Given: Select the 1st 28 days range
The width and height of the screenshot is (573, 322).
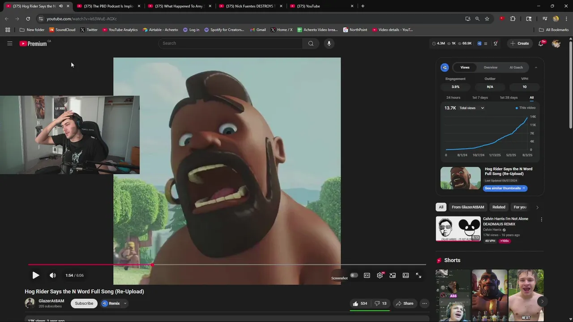Looking at the screenshot, I should tap(509, 97).
